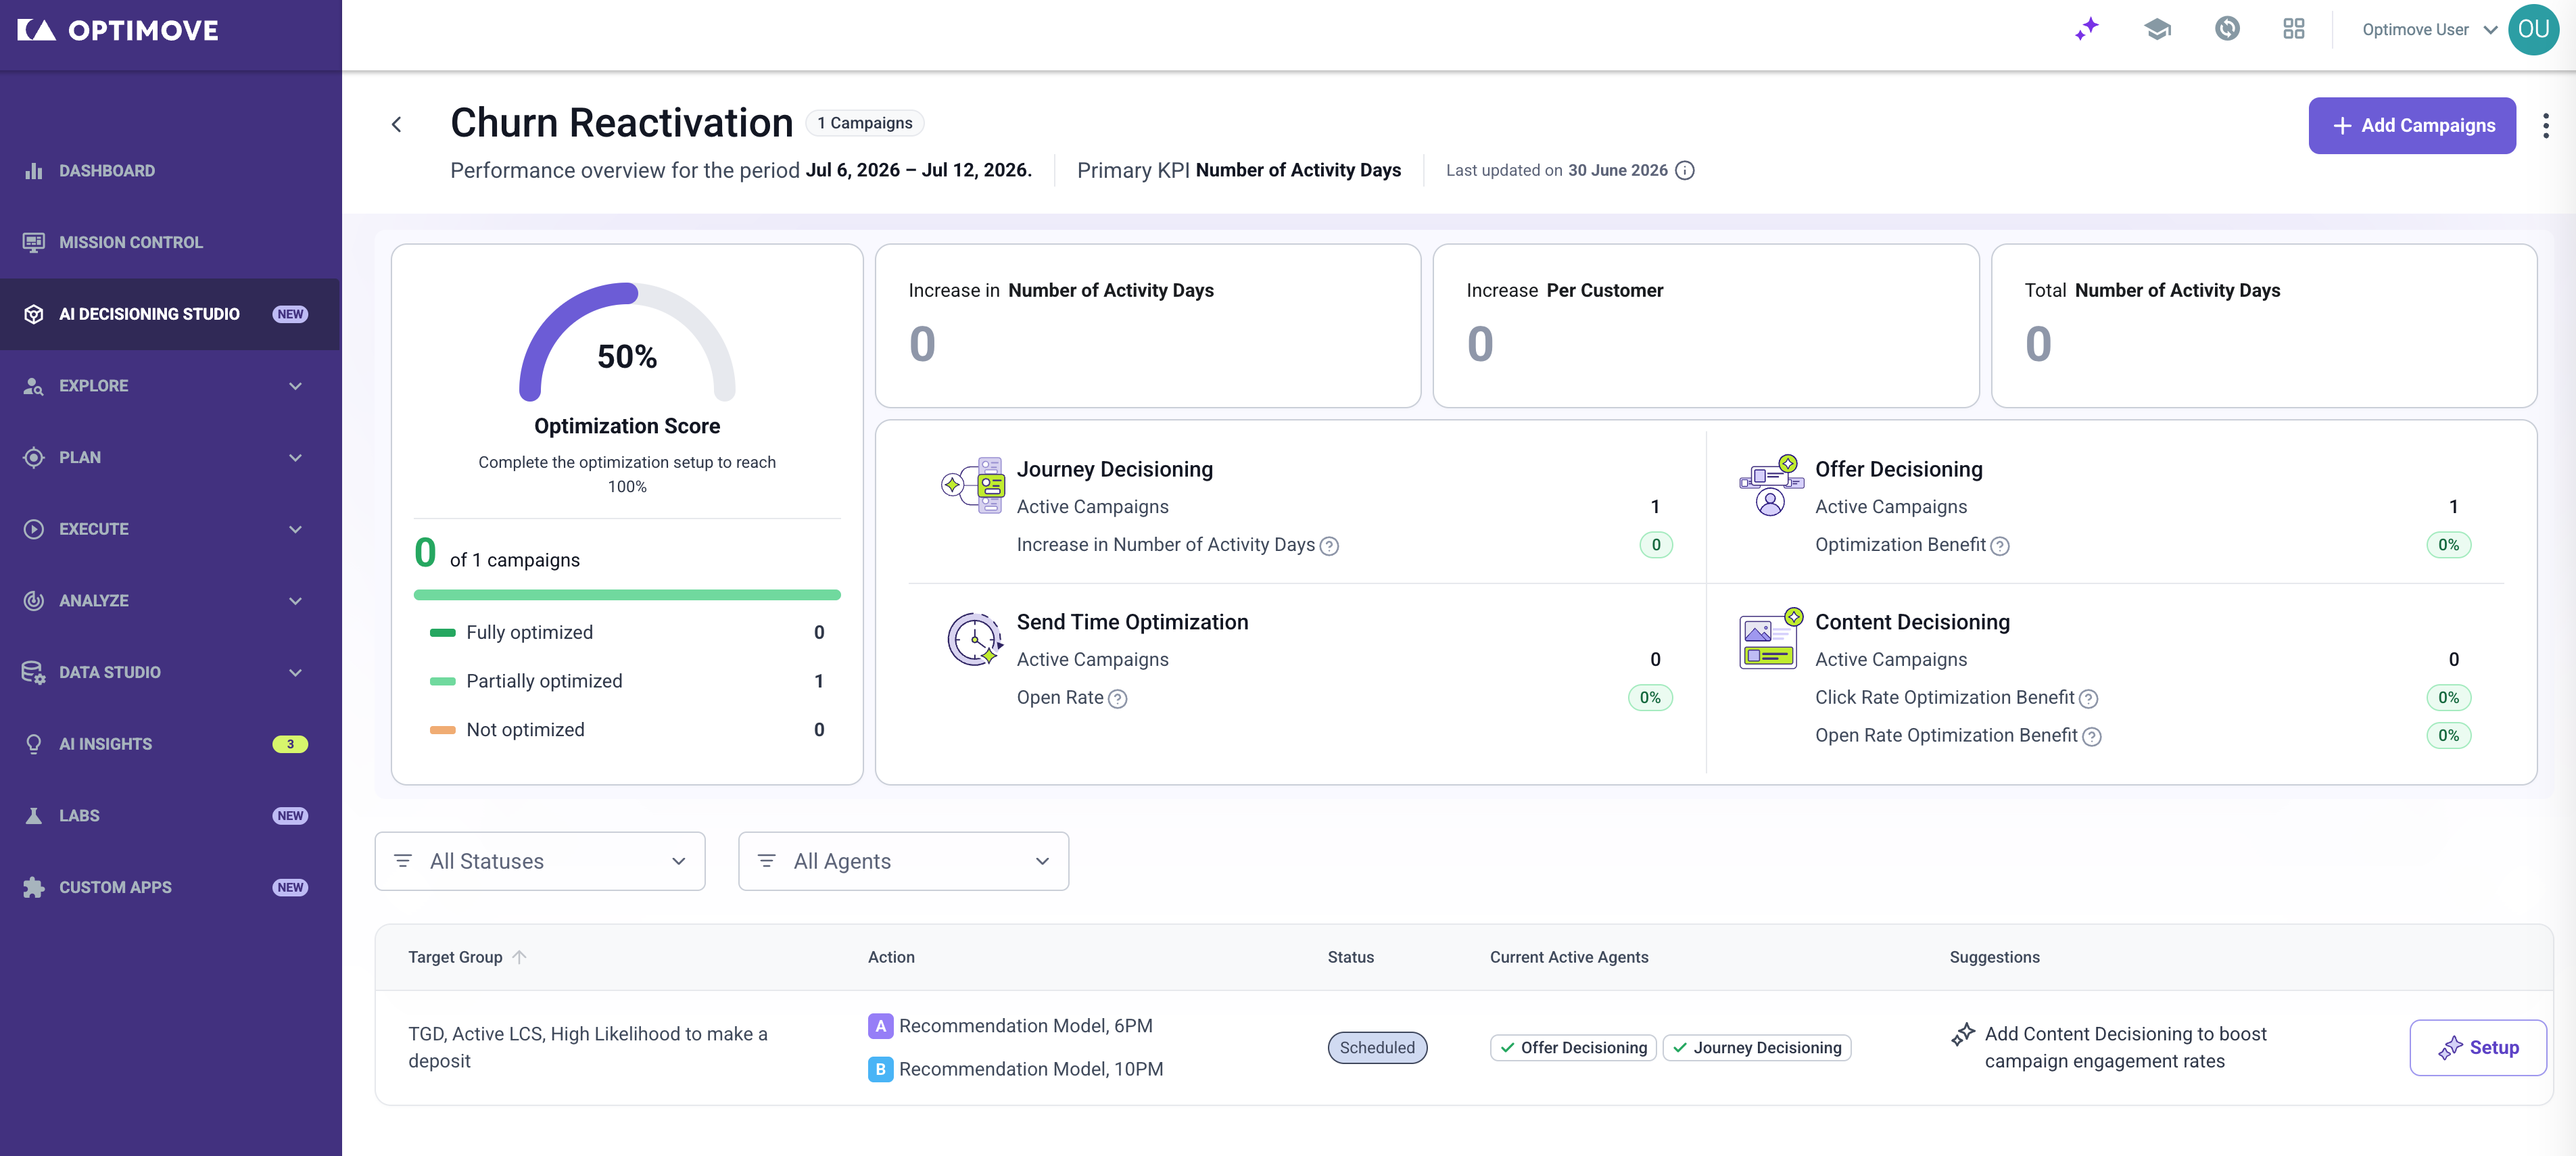Open the AI sparkle assistant icon
The height and width of the screenshot is (1156, 2576).
click(x=2086, y=29)
